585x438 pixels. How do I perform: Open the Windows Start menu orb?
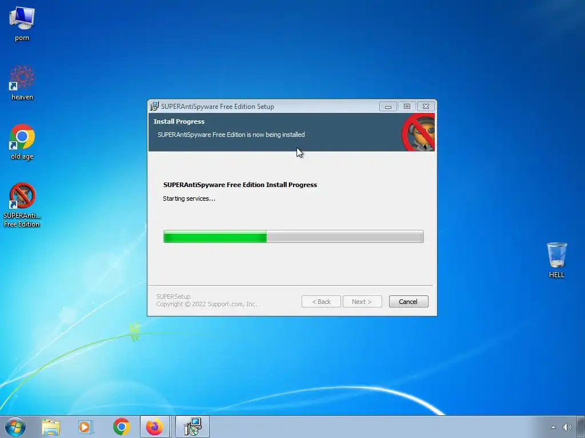click(x=15, y=427)
